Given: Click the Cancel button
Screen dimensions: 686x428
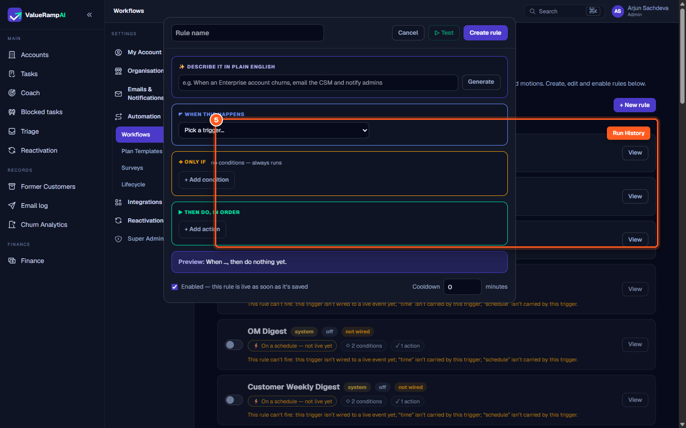Looking at the screenshot, I should coord(408,33).
